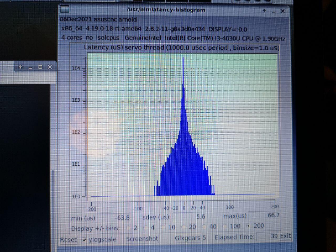Click the Glxgears count value 5
The width and height of the screenshot is (336, 252).
(204, 238)
